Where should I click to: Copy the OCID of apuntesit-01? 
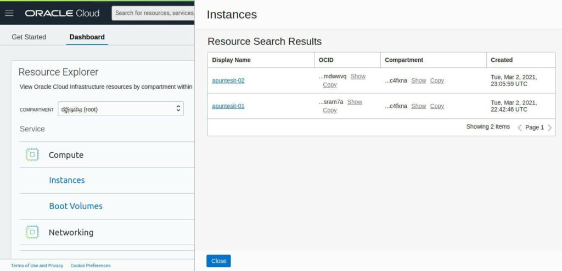point(330,111)
